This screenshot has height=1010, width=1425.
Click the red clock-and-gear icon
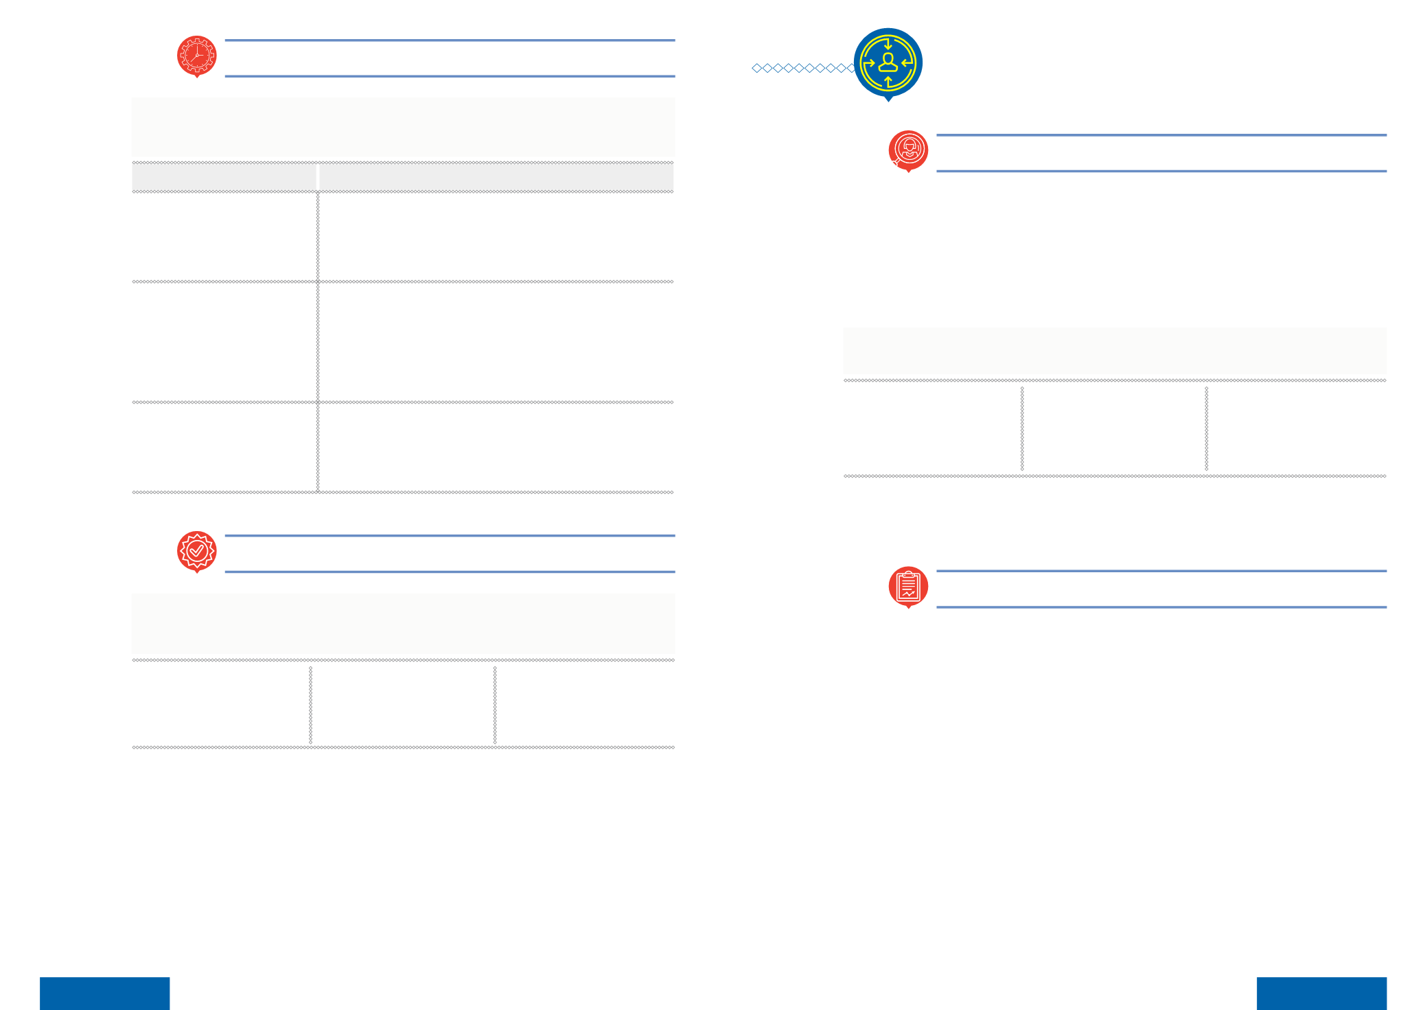point(197,56)
